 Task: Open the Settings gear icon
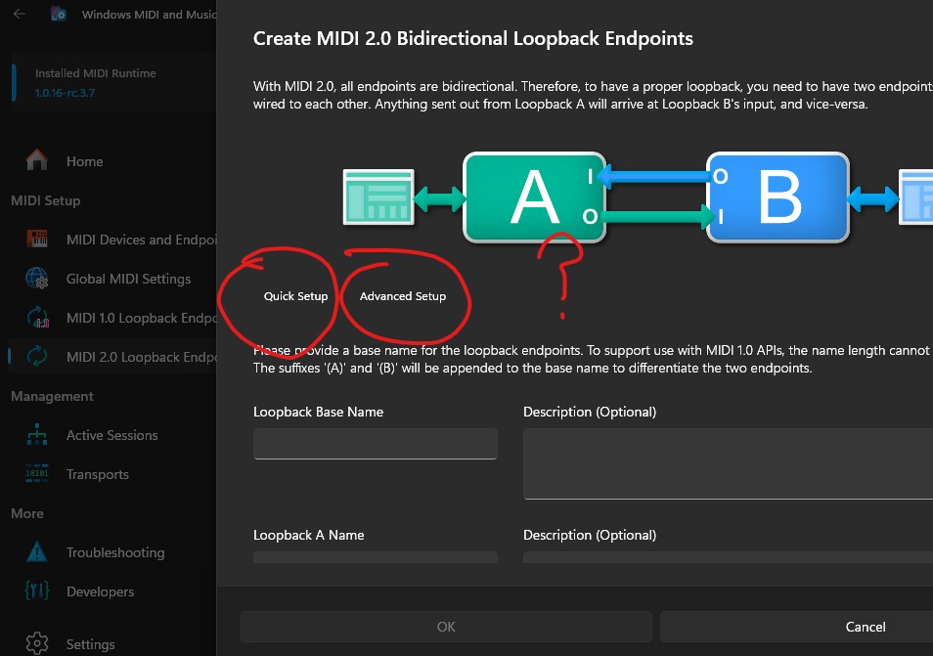point(37,643)
